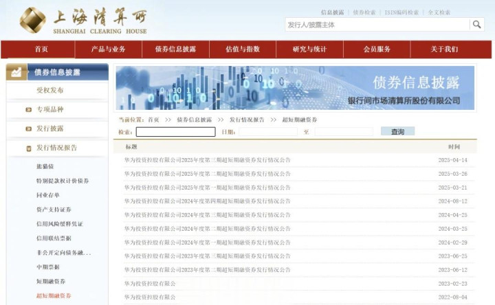Open the 会员服务 nav menu
Viewport: 495px width, 305px height.
[377, 49]
